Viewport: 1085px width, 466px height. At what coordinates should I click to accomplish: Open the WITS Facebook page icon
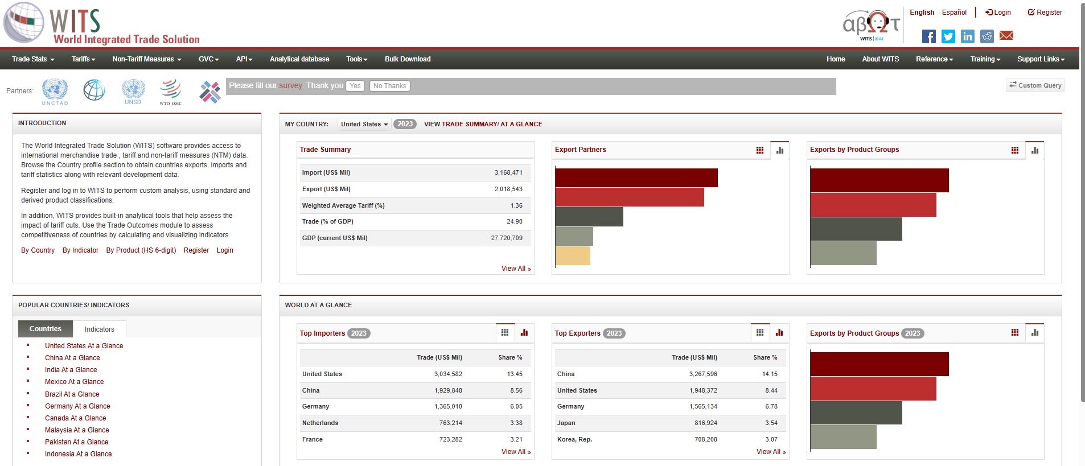coord(928,36)
